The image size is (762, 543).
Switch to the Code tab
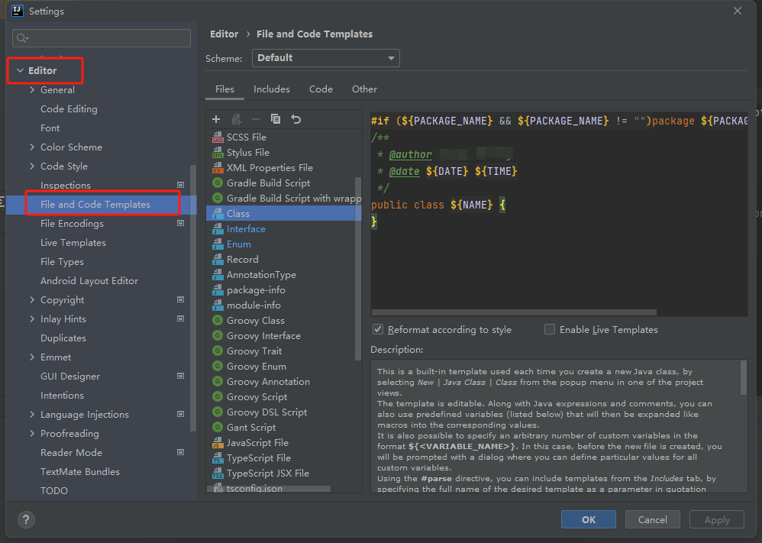tap(321, 89)
